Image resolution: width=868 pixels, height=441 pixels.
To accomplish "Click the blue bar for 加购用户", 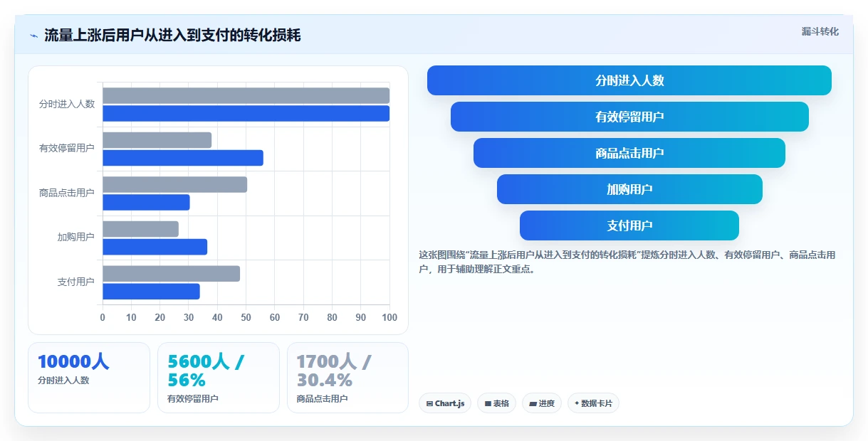I will [155, 247].
